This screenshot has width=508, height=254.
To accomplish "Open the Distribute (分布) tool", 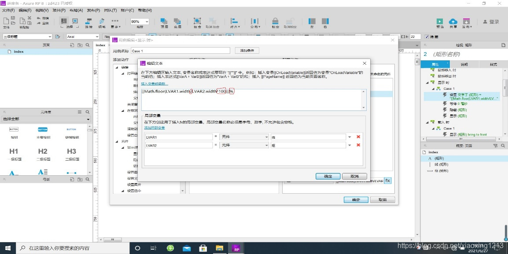I will click(x=254, y=21).
